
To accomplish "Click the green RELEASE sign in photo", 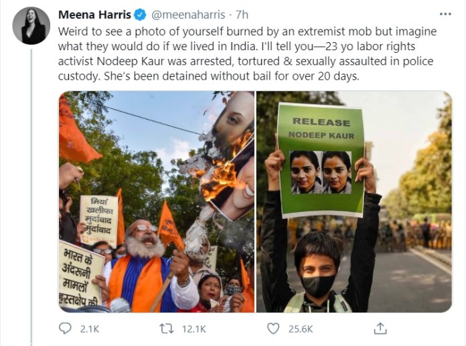I will (x=321, y=161).
